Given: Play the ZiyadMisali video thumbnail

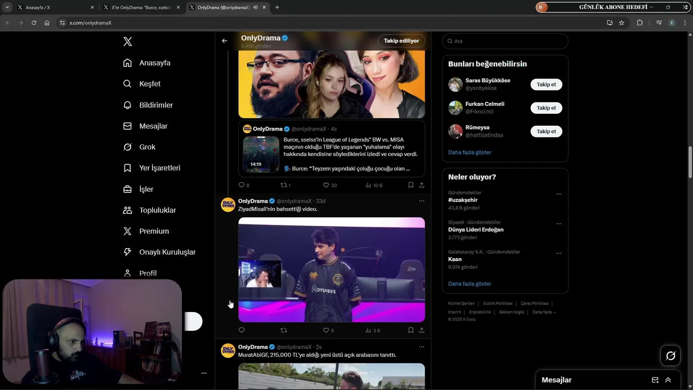Looking at the screenshot, I should 331,270.
